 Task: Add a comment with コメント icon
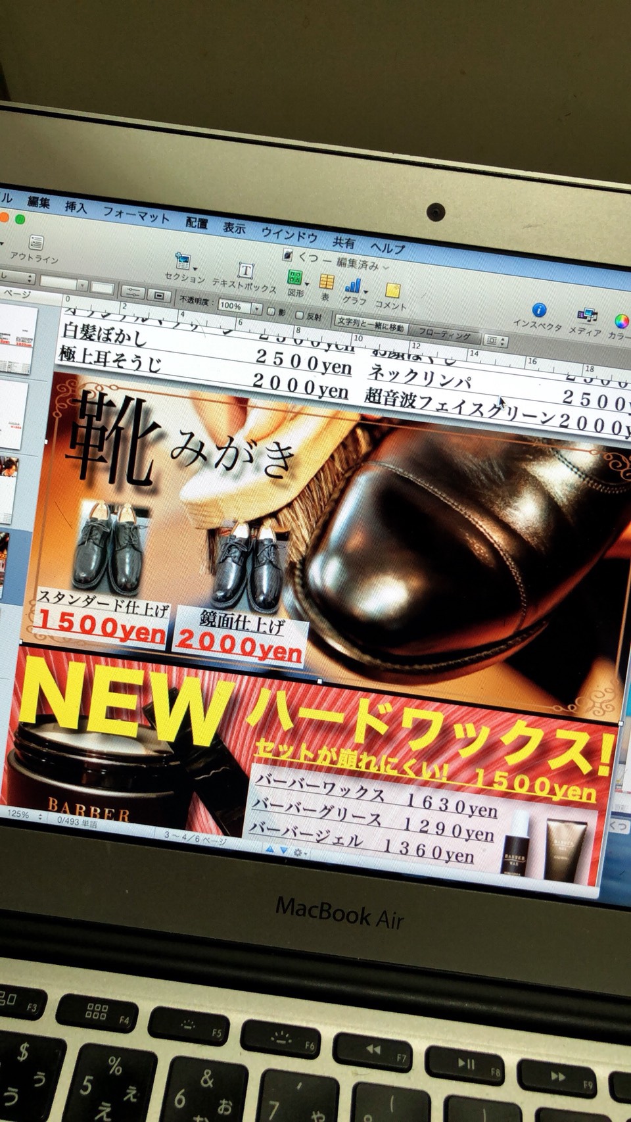click(x=392, y=291)
